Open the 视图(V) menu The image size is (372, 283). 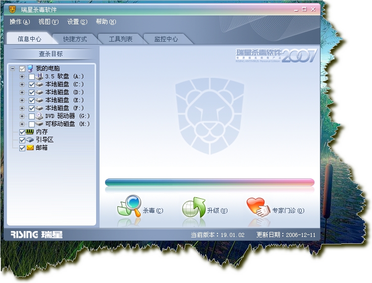49,22
